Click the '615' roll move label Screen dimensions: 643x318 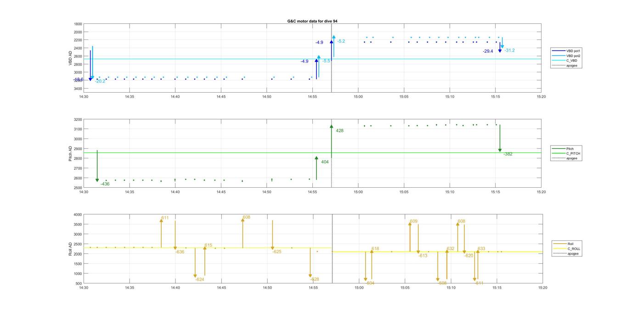[x=209, y=245]
